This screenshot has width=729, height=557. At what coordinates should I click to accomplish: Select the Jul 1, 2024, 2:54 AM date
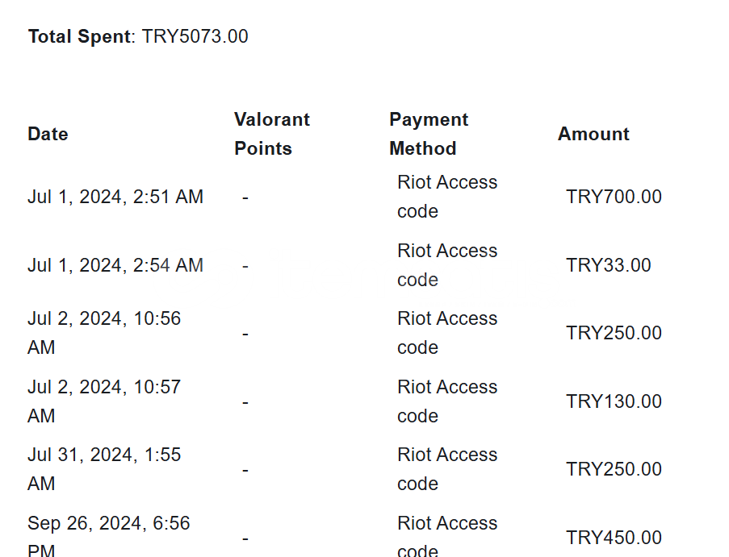click(x=115, y=265)
